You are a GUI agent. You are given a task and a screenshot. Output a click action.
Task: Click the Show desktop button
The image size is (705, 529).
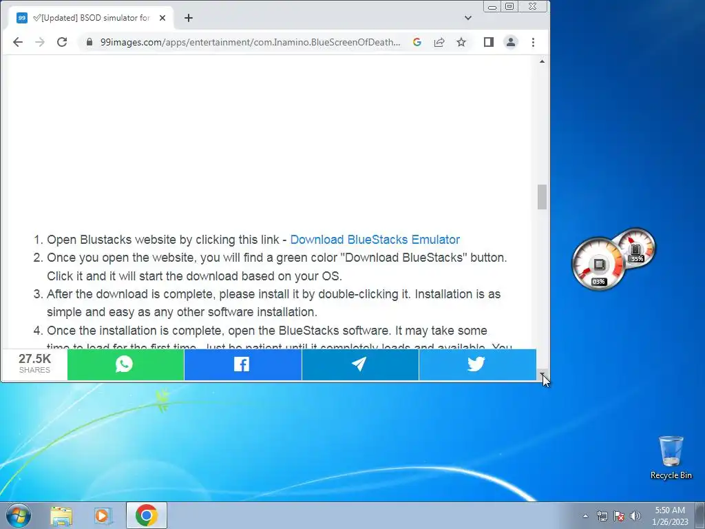700,515
